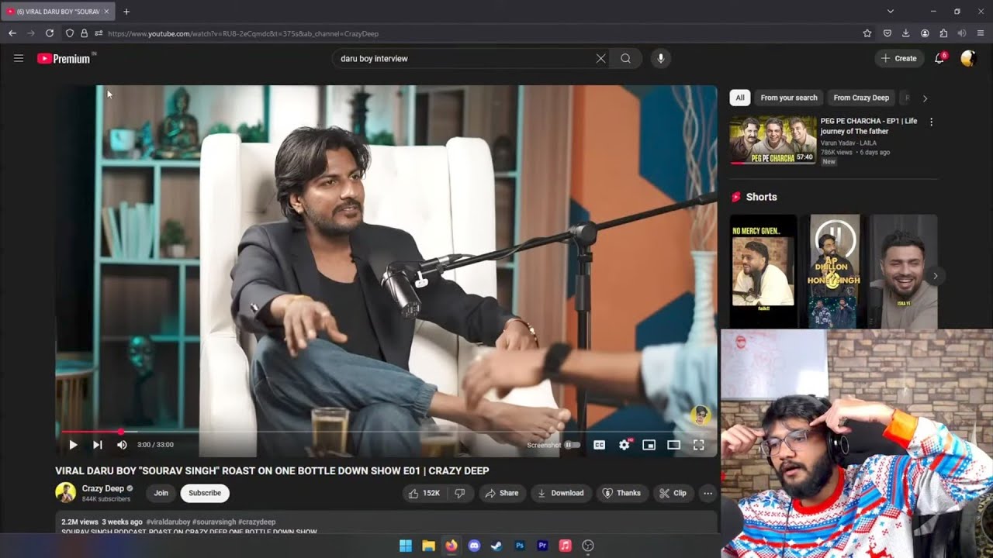Viewport: 993px width, 558px height.
Task: Open the YouTube hamburger guide menu
Action: [19, 58]
